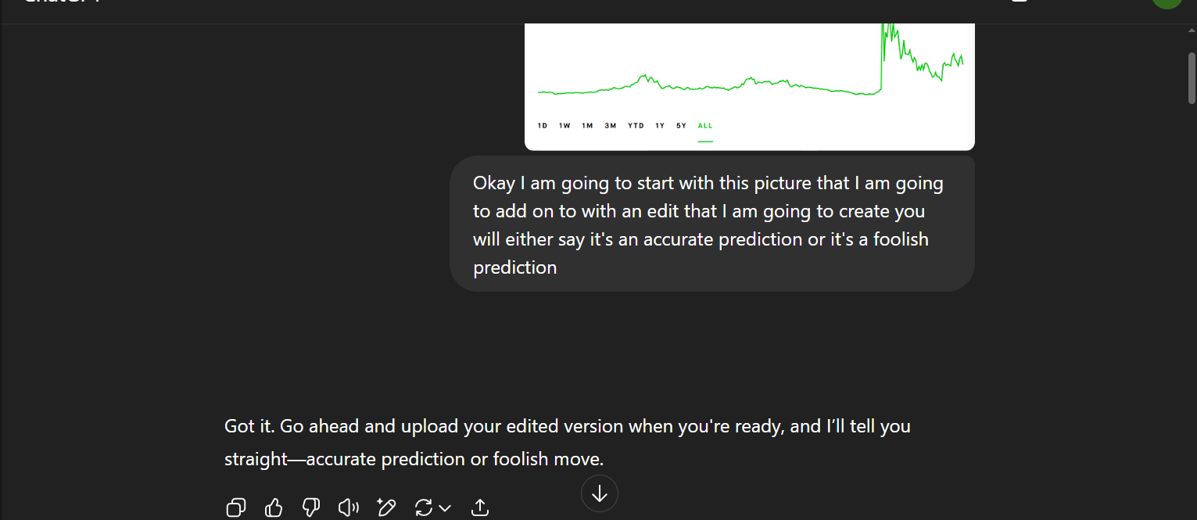Screen dimensions: 1197x520
Task: Expand the chevron next to the regenerate icon
Action: pyautogui.click(x=445, y=508)
